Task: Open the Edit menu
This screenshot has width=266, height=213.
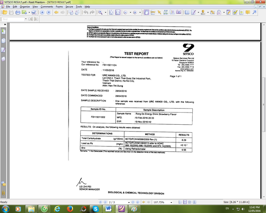Action: tap(15, 7)
